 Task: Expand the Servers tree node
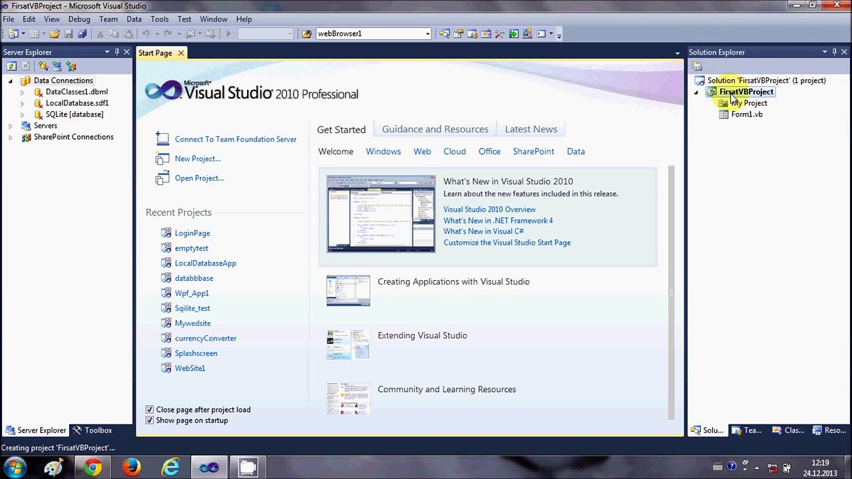(x=10, y=126)
